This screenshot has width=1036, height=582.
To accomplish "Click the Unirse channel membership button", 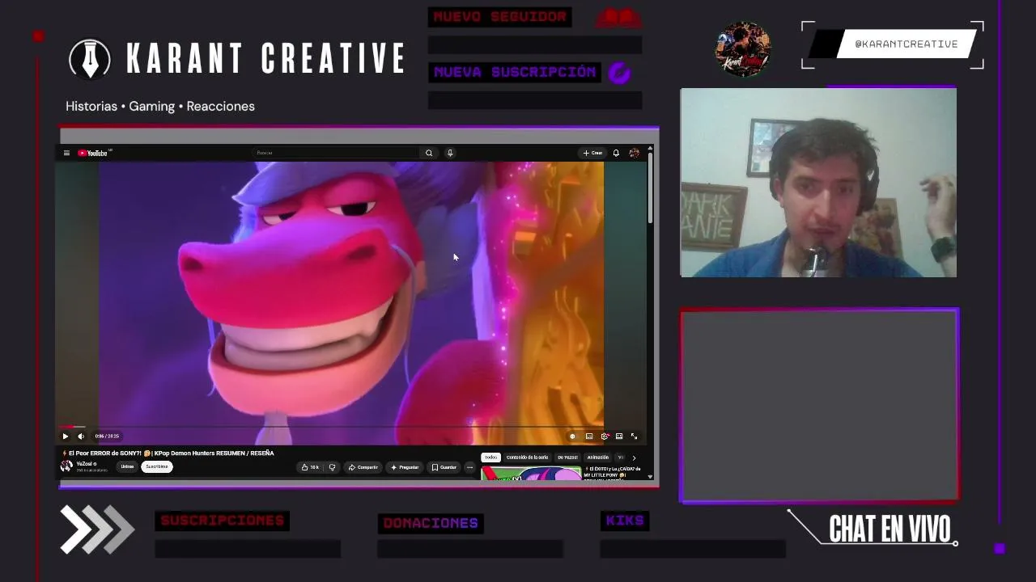I will (127, 466).
